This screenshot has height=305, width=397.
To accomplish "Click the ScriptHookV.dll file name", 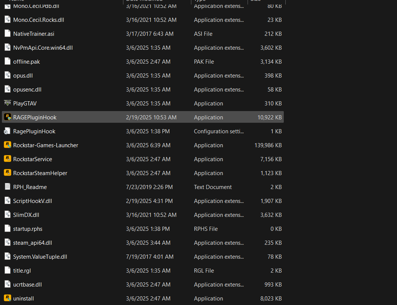I will coord(32,201).
